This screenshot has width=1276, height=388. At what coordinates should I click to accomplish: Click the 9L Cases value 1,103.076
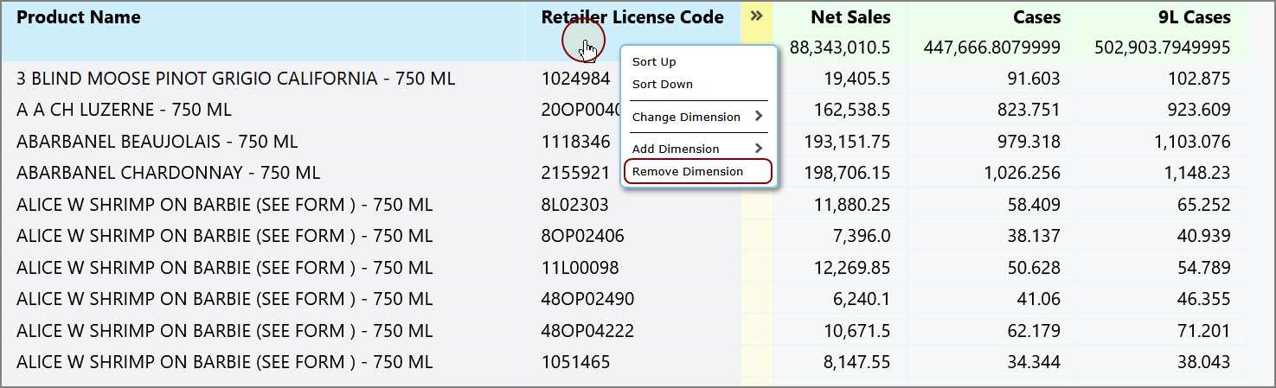1191,142
